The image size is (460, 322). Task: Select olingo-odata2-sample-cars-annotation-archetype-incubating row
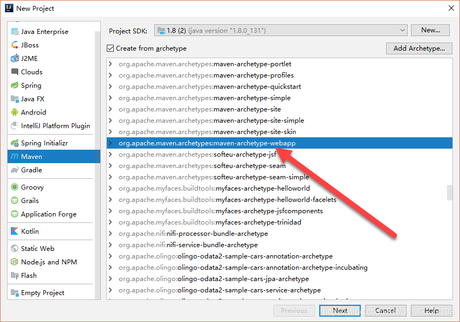pos(279,268)
